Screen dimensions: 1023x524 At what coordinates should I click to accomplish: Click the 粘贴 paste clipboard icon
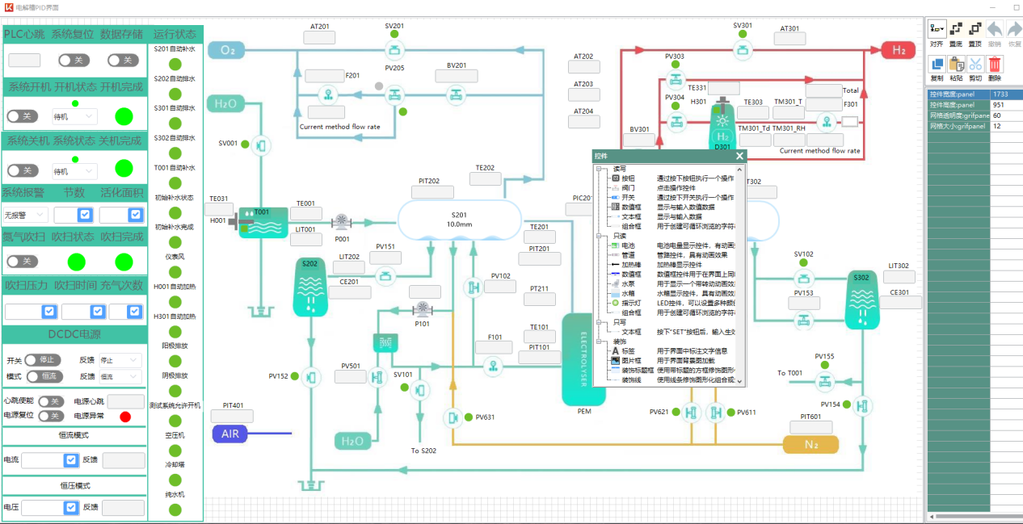[x=956, y=65]
